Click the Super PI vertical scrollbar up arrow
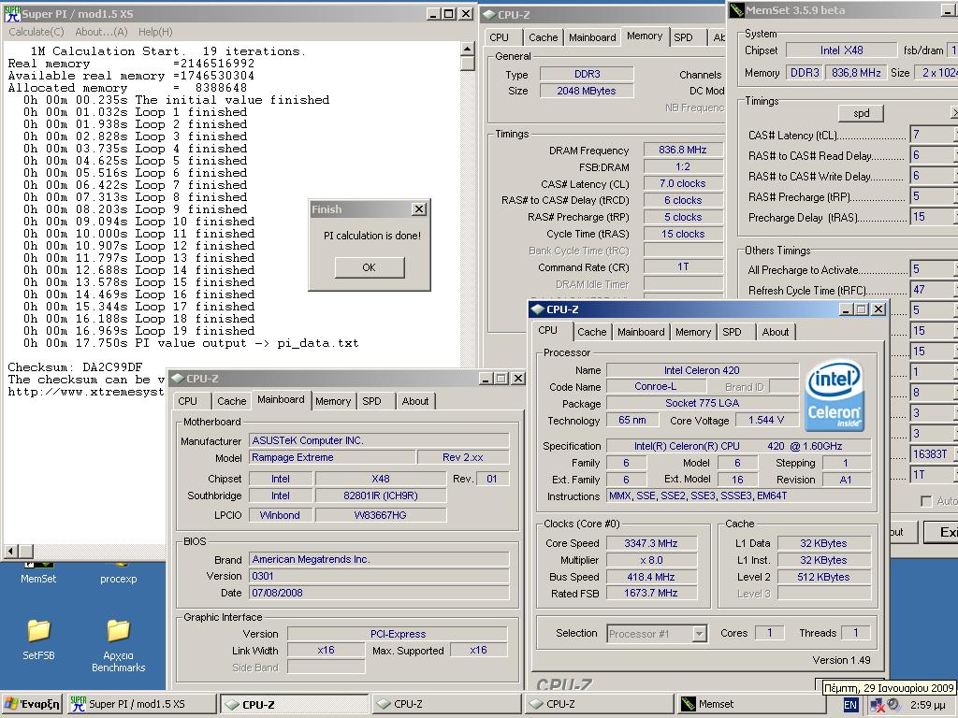958x718 pixels. point(468,49)
